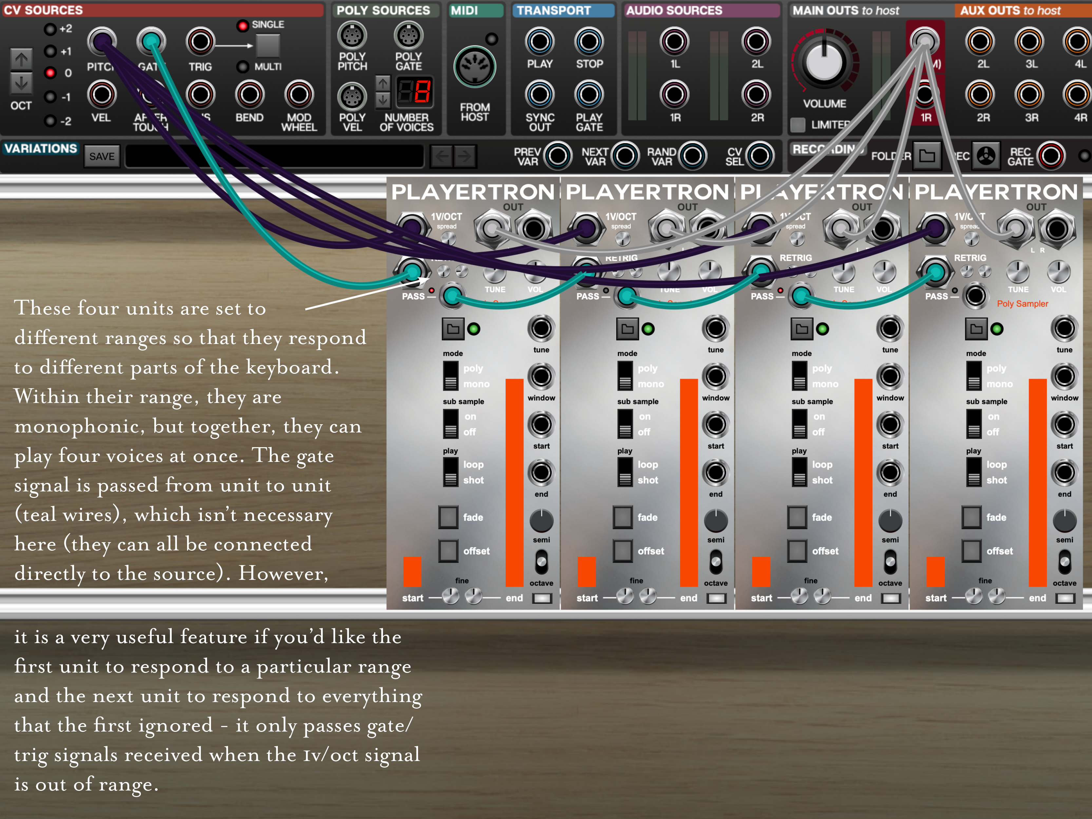Viewport: 1092px width, 819px height.
Task: Select octave +2 radio option
Action: (50, 29)
